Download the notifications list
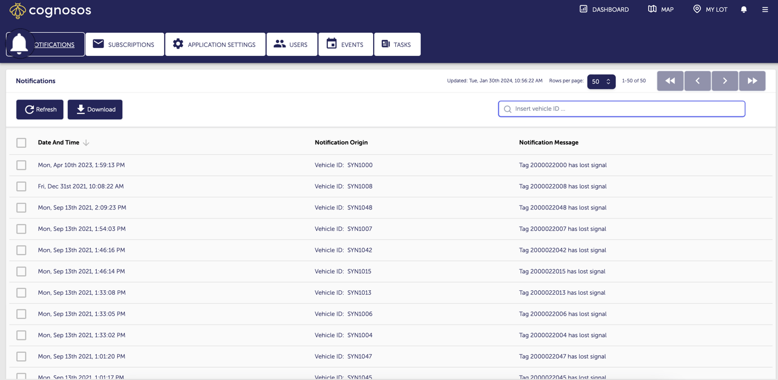 coord(94,109)
